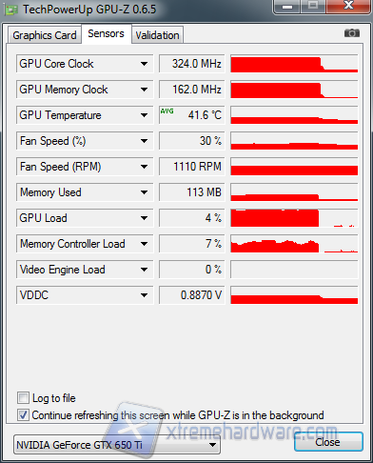The image size is (373, 463).
Task: Close the window via title bar X
Action: point(348,7)
